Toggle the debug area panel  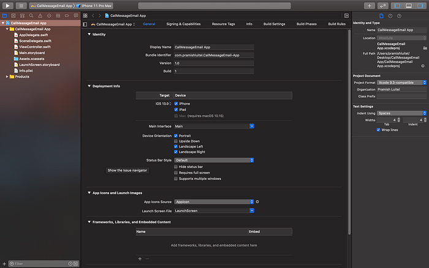[409, 6]
